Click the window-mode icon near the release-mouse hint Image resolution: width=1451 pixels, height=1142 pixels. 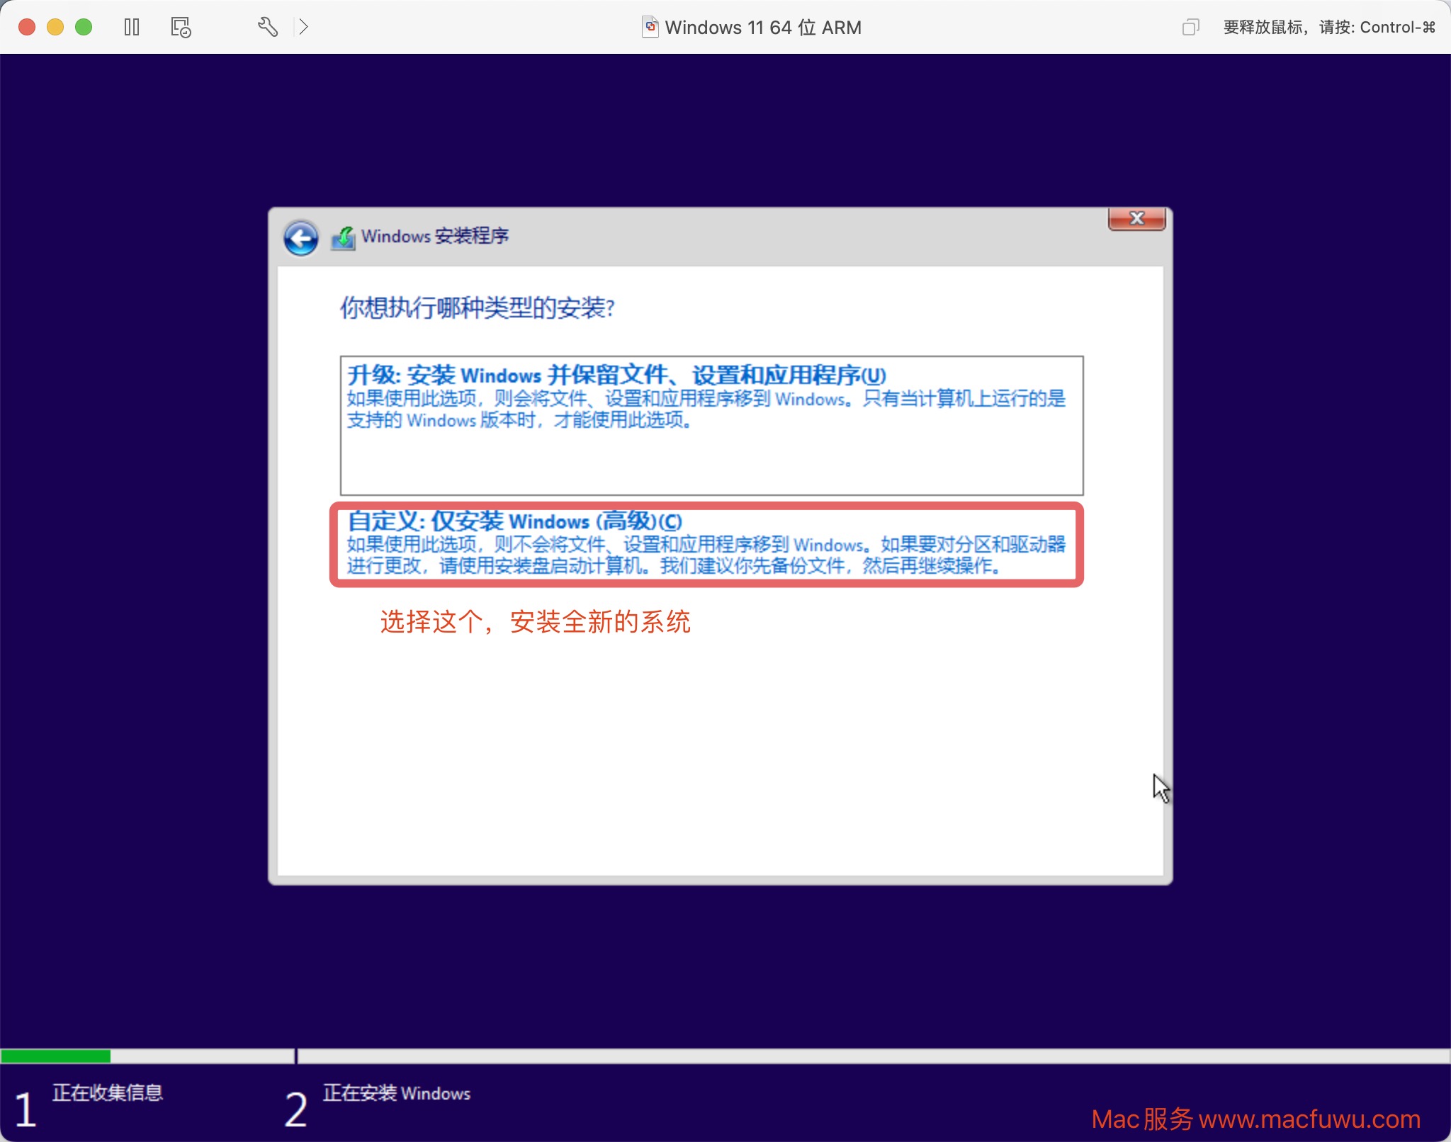[x=1190, y=27]
